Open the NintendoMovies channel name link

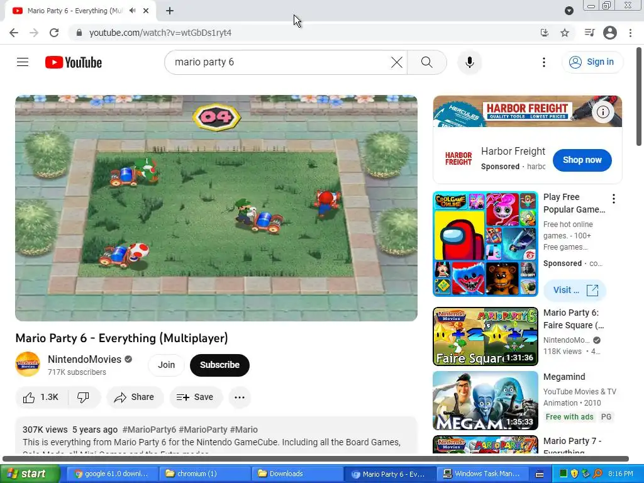coord(85,359)
